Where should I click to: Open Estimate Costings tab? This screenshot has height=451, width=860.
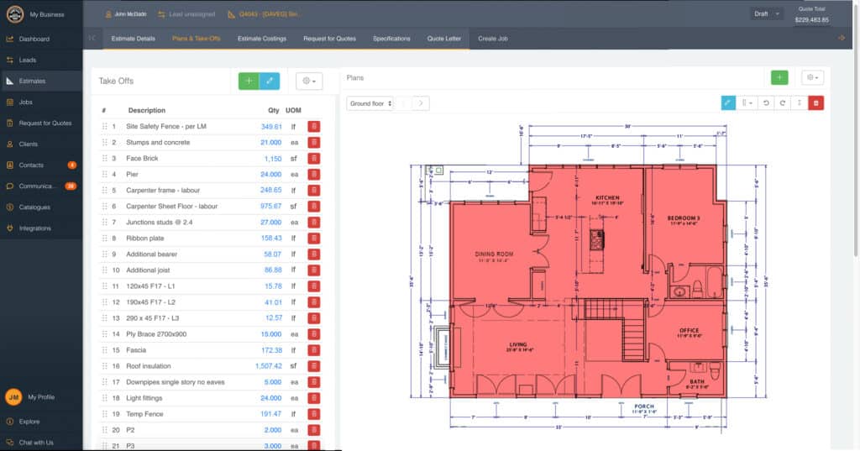(x=262, y=39)
